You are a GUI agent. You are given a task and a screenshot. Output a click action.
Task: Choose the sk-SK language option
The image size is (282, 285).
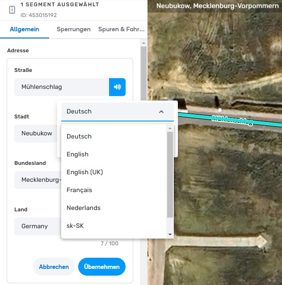click(75, 226)
